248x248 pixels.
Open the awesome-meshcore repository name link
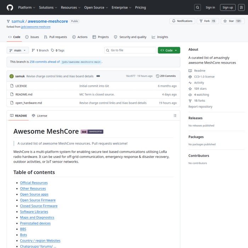pyautogui.click(x=48, y=21)
